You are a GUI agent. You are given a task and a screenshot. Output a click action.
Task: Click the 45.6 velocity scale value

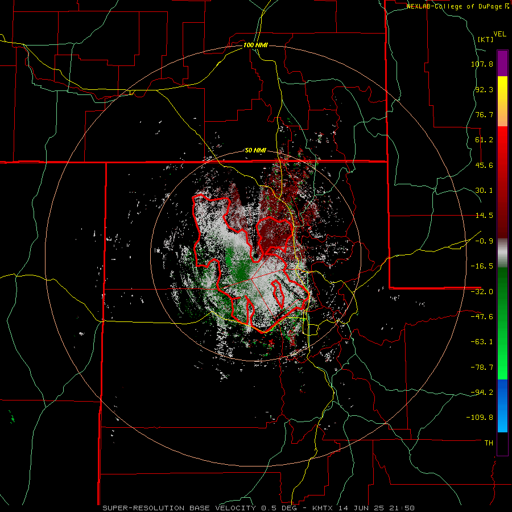[484, 165]
